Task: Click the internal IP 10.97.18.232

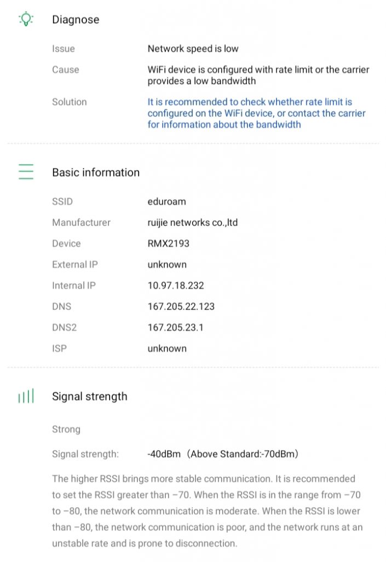Action: [x=176, y=285]
